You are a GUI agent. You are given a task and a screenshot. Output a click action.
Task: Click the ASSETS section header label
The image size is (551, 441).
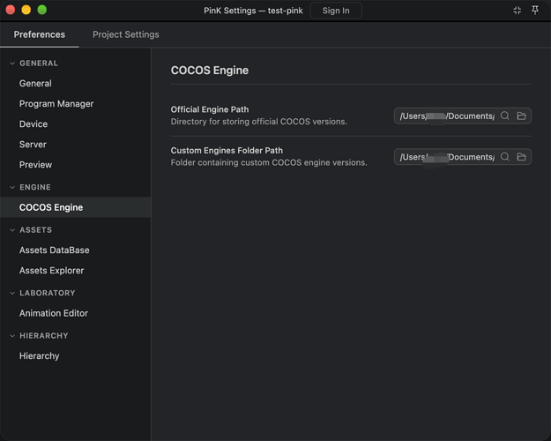(36, 230)
